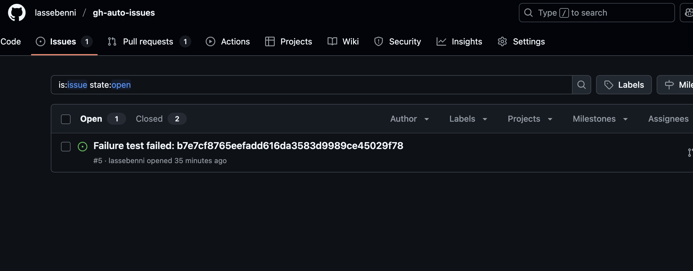The height and width of the screenshot is (271, 693).
Task: Open the Failure test failed issue
Action: [248, 146]
